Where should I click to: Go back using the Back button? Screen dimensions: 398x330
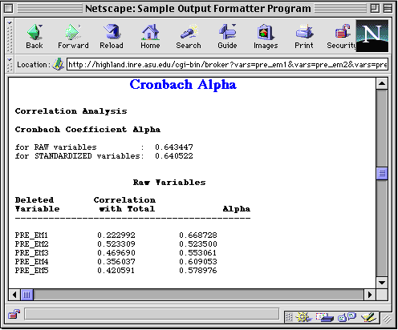click(35, 36)
